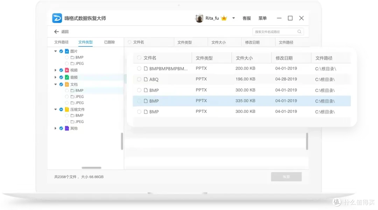
Task: Sort by the 文件类型 column in popup
Action: (204, 58)
